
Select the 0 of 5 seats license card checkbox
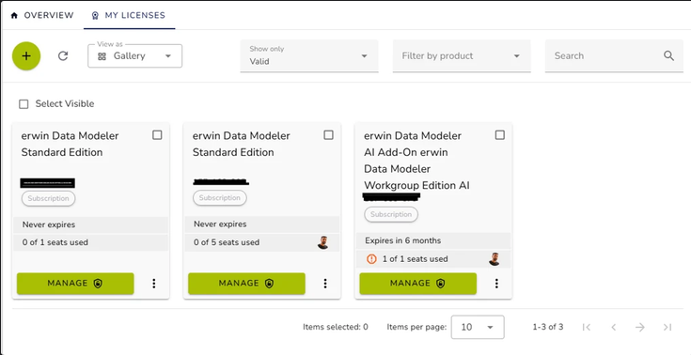(x=328, y=135)
